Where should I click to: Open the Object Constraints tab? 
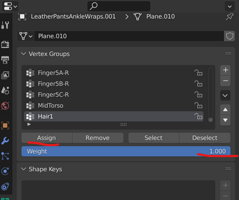point(5,187)
